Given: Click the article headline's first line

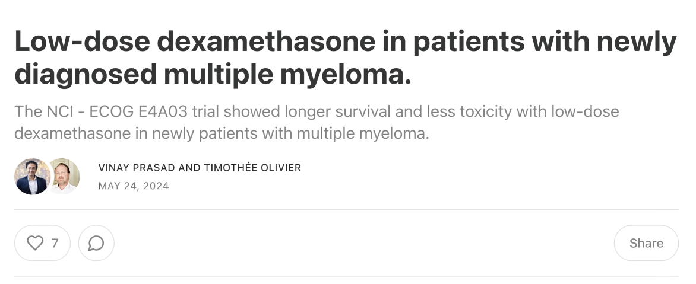Looking at the screenshot, I should (x=346, y=41).
